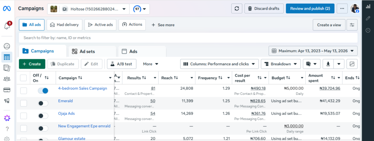Open the audiences people icon in sidebar
Viewport: 374px width, 141px height.
[7, 79]
